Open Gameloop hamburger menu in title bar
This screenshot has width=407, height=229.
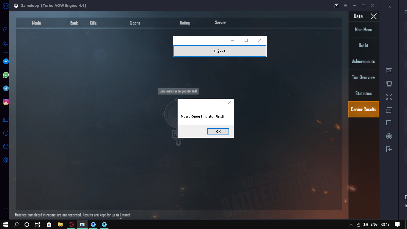[x=346, y=6]
